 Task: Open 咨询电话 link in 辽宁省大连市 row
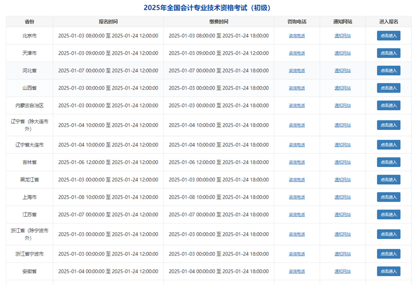[x=297, y=145]
